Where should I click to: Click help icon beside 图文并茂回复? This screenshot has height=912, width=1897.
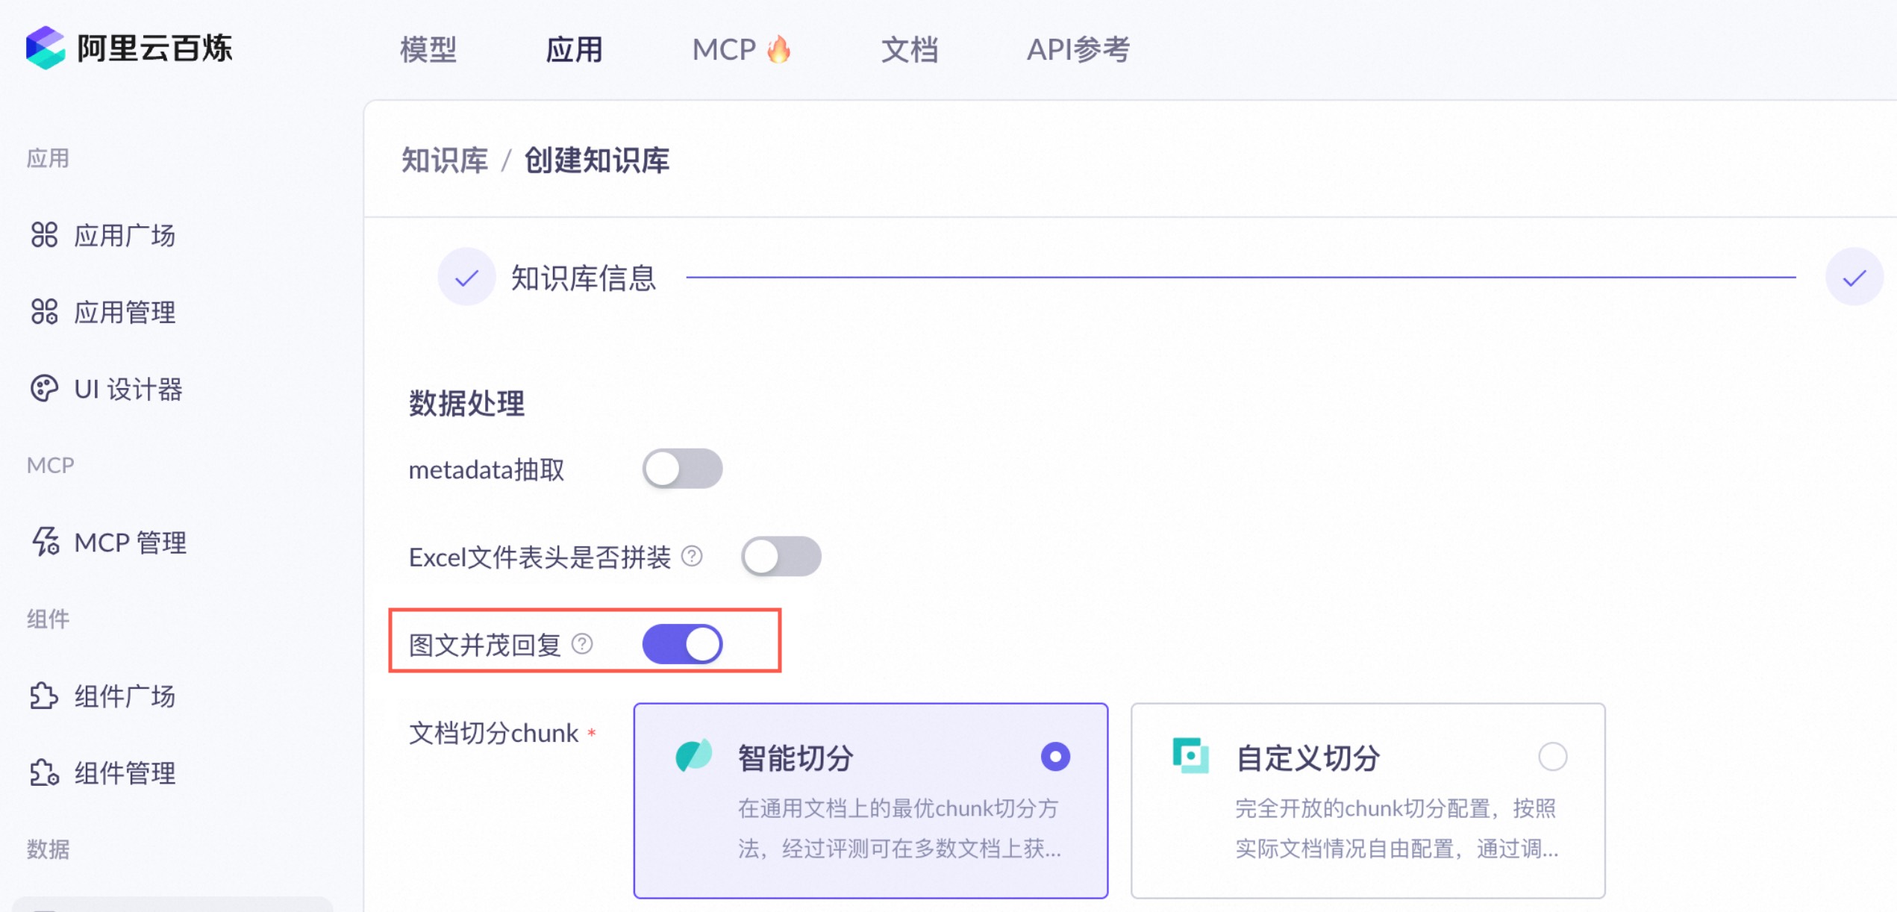(x=582, y=643)
